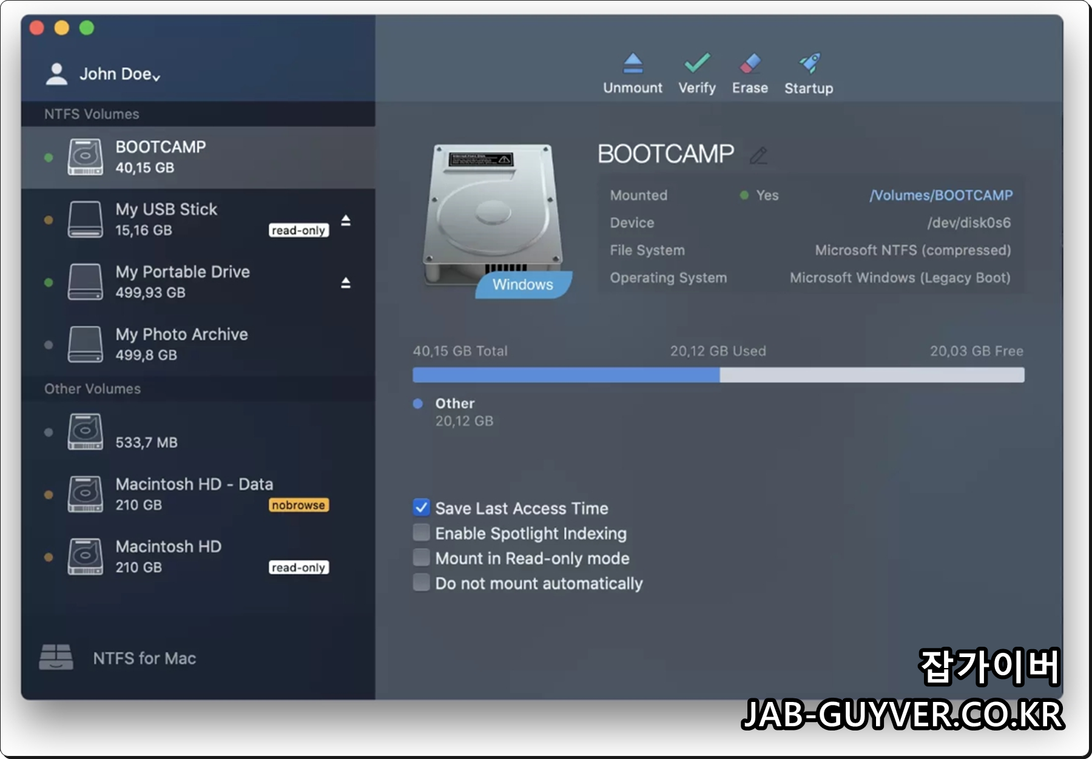Select My Portable Drive volume name
This screenshot has width=1092, height=759.
pyautogui.click(x=183, y=272)
